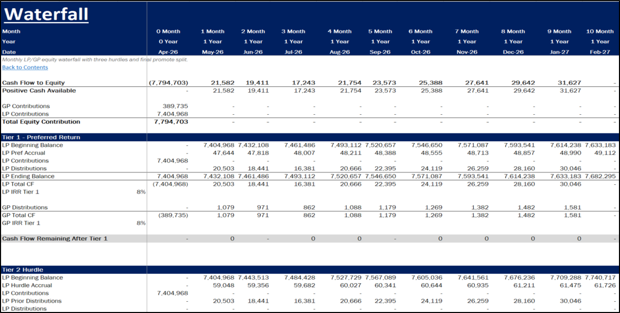Click the Feb-27 date column header

point(600,52)
